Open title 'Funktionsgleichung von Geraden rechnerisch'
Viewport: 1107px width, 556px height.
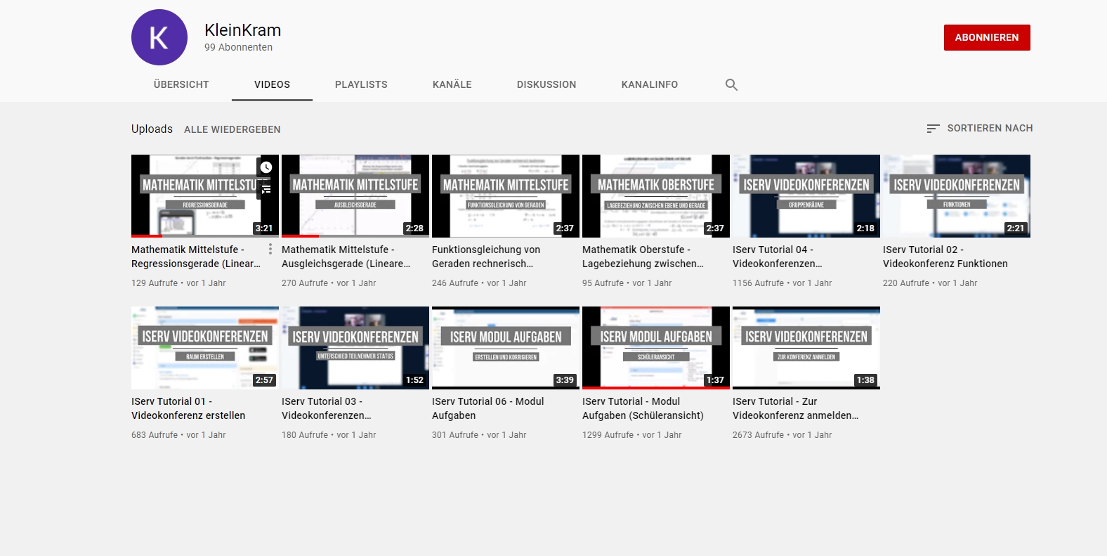(486, 257)
